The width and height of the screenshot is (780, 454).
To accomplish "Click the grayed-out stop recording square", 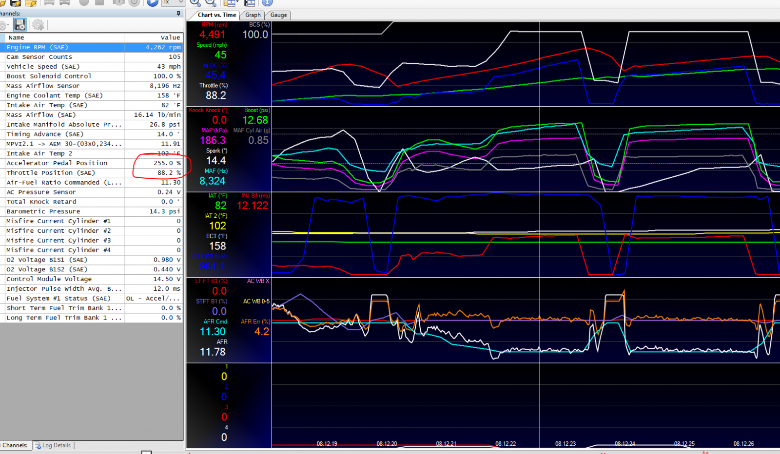I will [99, 2].
